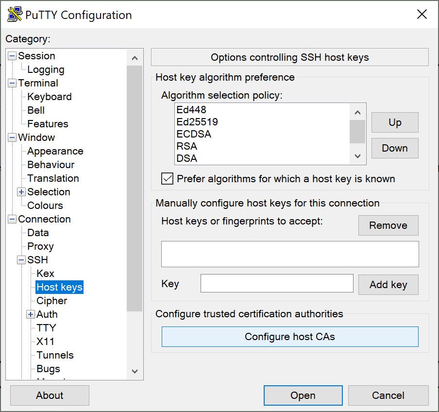Open the Cipher category
This screenshot has height=412, width=439.
52,301
